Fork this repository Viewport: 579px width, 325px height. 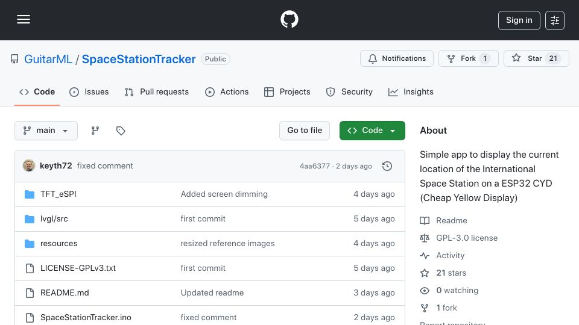coord(468,58)
